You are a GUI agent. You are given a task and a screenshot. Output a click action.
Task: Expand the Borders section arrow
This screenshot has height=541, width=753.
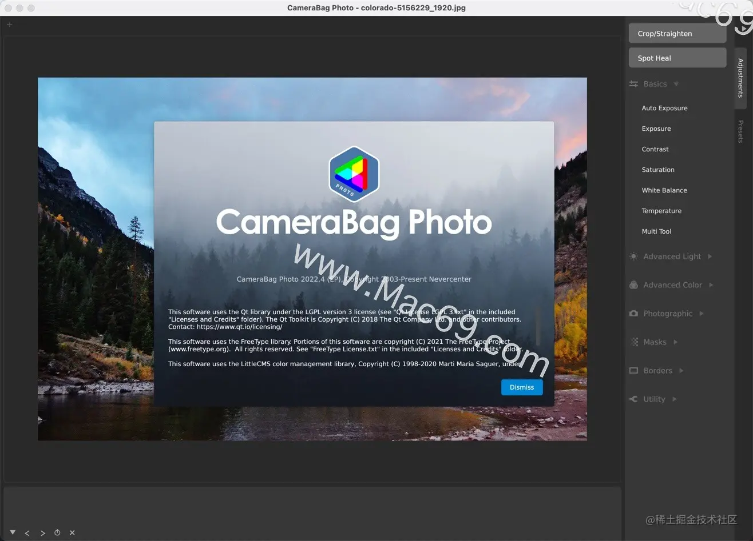click(681, 371)
